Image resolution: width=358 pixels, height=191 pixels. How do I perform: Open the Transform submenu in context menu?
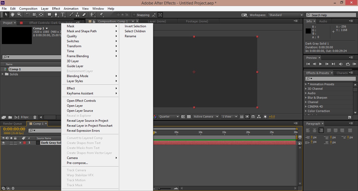[x=90, y=46]
